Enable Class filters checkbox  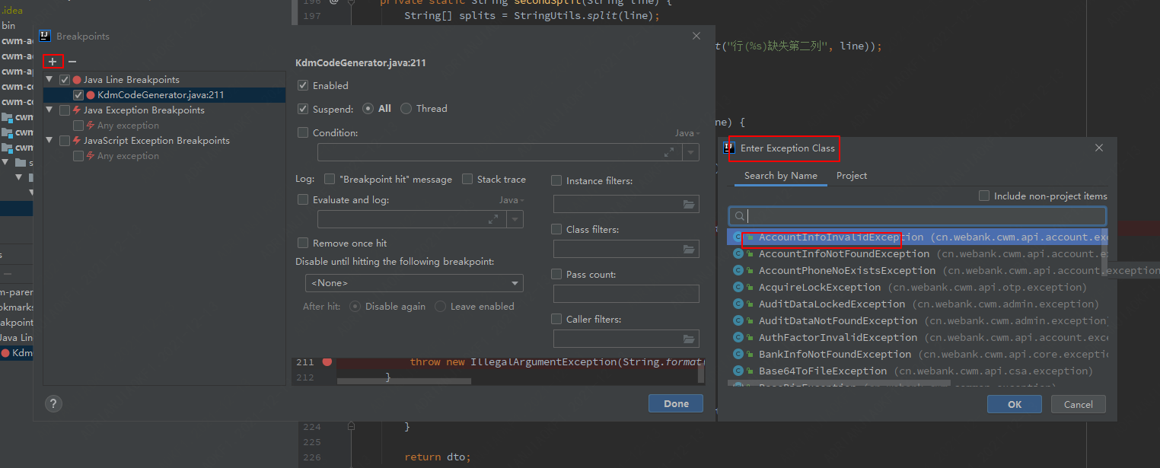click(x=556, y=229)
